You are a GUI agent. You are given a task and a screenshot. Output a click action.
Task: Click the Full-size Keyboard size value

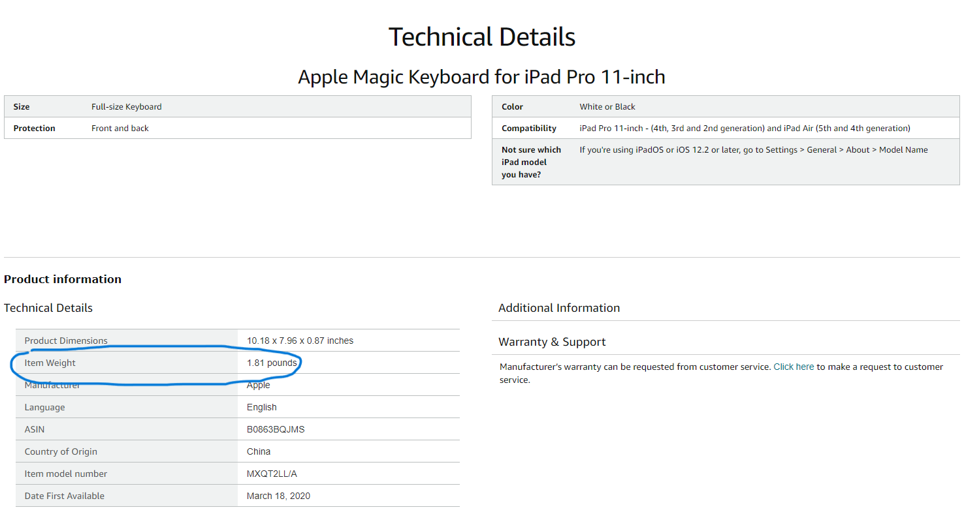pos(127,107)
